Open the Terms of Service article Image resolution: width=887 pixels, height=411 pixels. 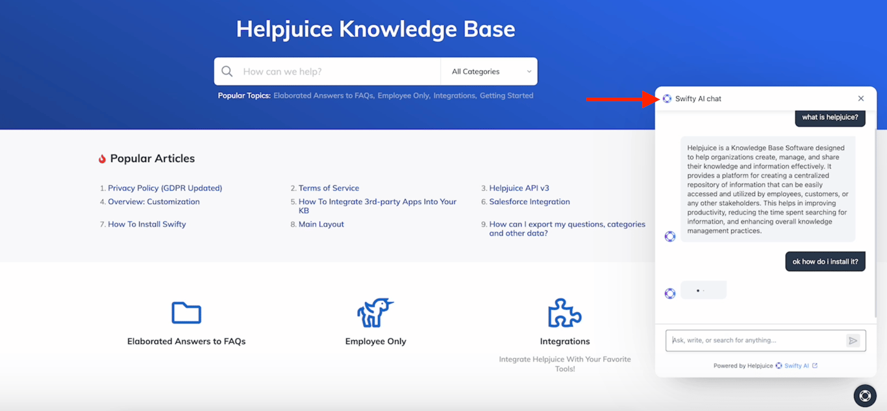tap(329, 188)
